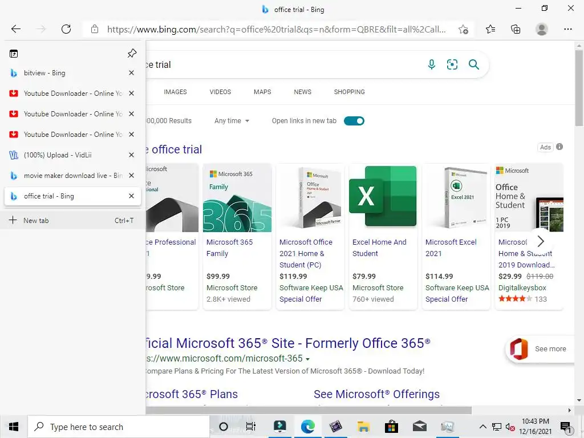This screenshot has height=438, width=584.
Task: Pin the vertical tabs pane
Action: click(132, 53)
